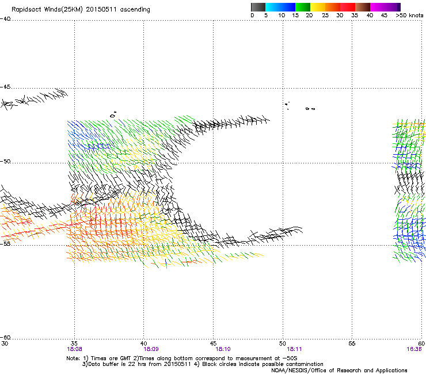
Task: Click the purple '18:09' time label
Action: click(151, 349)
